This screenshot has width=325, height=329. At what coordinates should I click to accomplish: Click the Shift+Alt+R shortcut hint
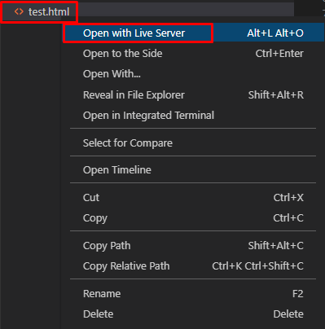[x=276, y=95]
